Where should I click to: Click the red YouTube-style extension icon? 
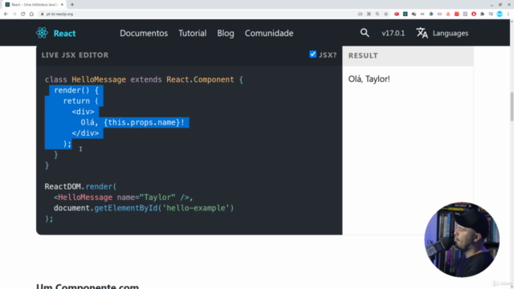(x=397, y=14)
